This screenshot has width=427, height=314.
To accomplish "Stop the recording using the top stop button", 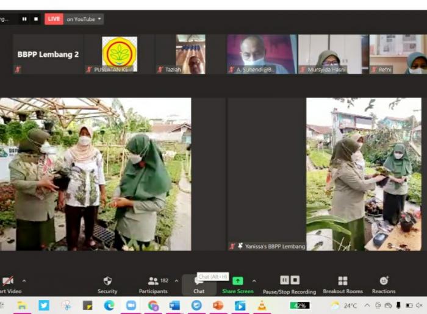I will coord(36,19).
